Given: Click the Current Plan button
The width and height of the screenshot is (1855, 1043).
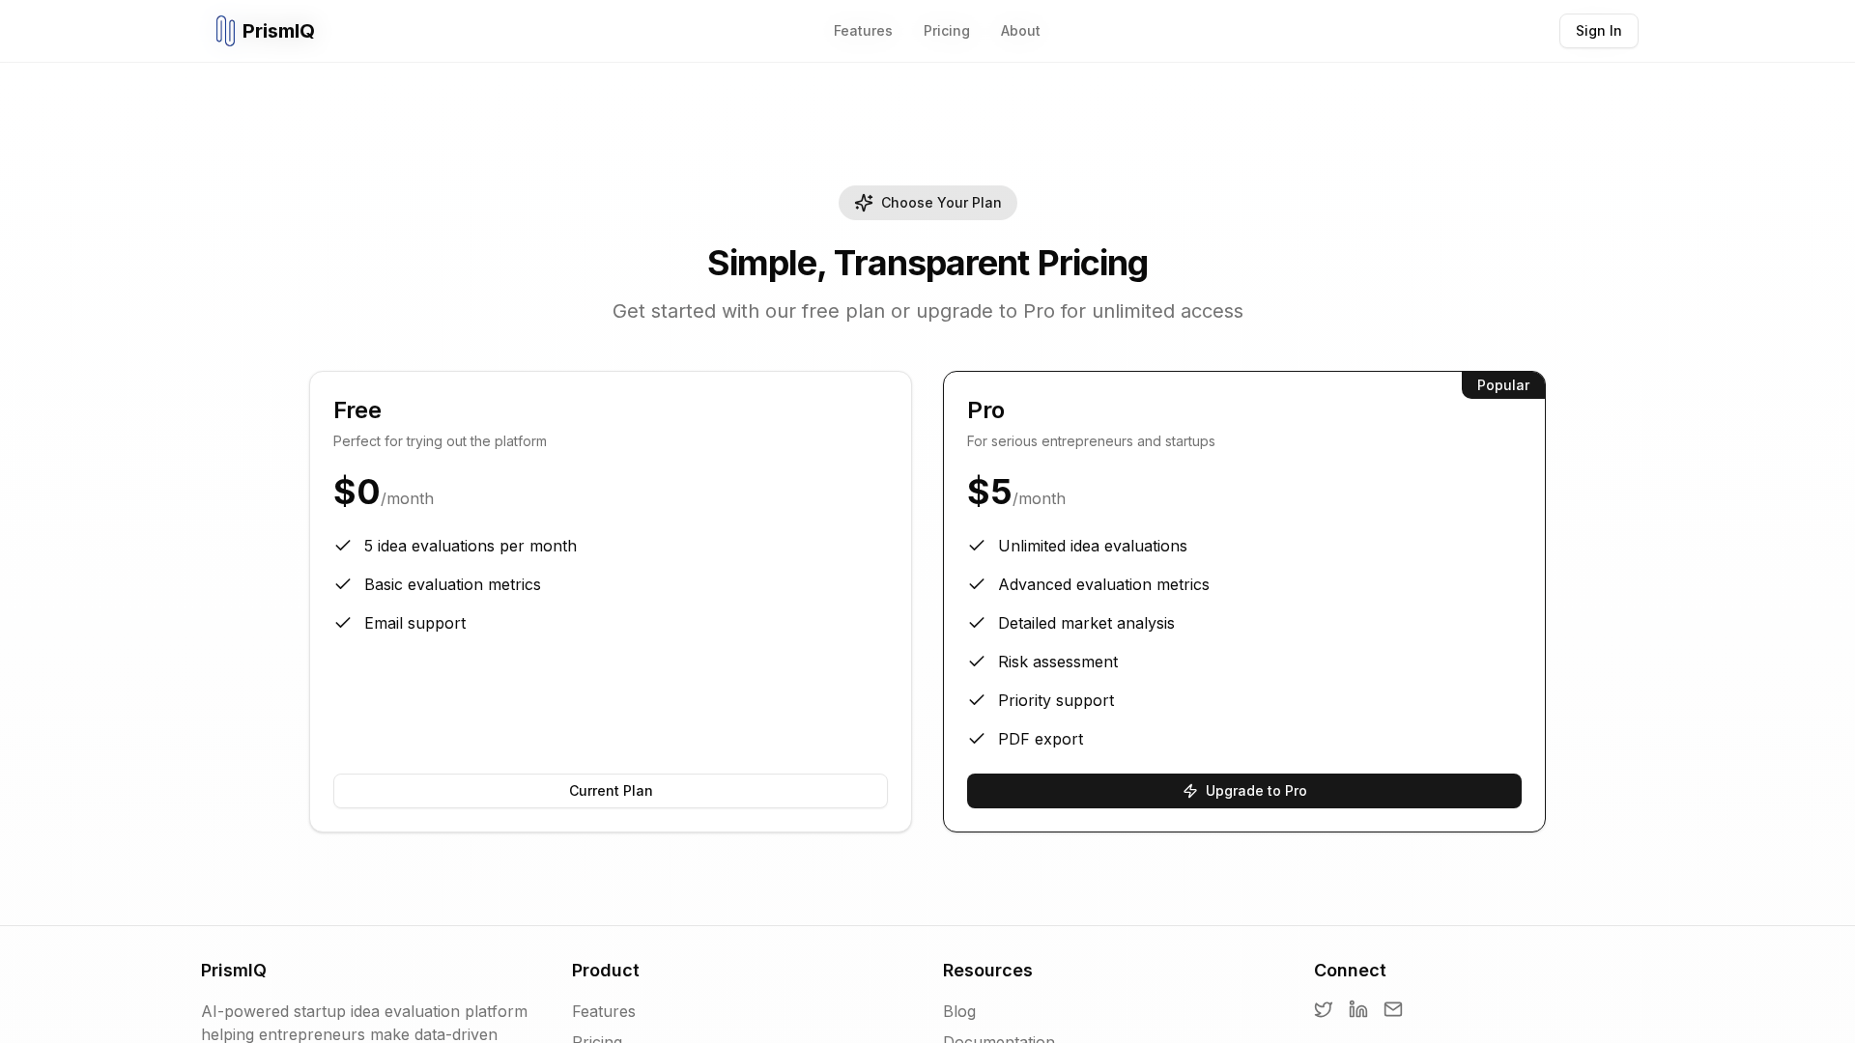Looking at the screenshot, I should (610, 791).
